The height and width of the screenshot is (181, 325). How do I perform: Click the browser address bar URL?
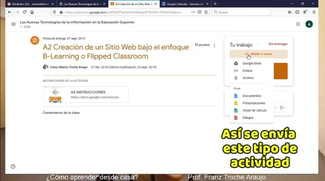click(x=123, y=12)
